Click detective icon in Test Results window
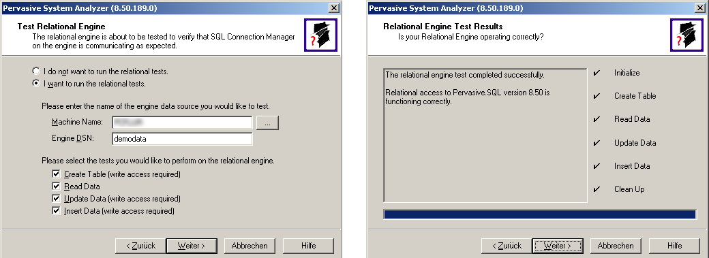Screen dimensions: 709x258 [x=687, y=35]
